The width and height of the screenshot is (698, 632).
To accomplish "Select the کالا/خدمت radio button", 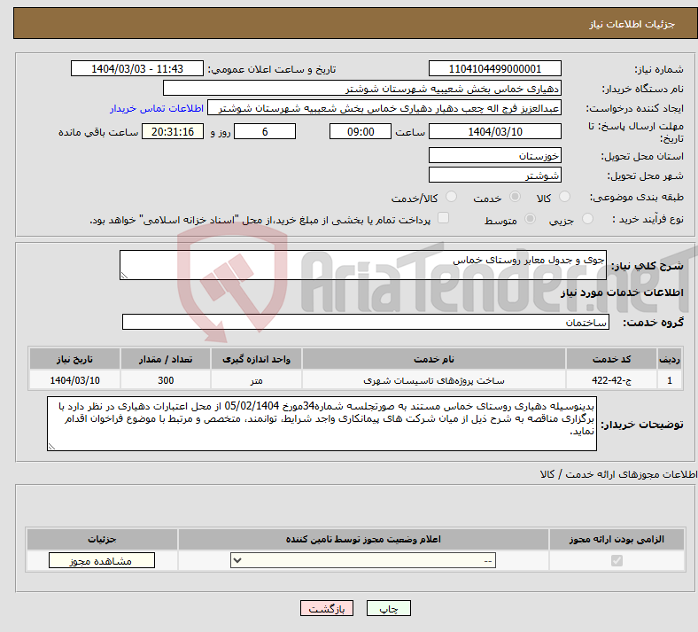I will point(451,197).
